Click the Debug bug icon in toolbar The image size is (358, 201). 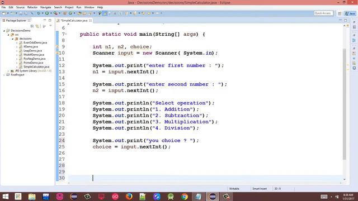[x=39, y=13]
